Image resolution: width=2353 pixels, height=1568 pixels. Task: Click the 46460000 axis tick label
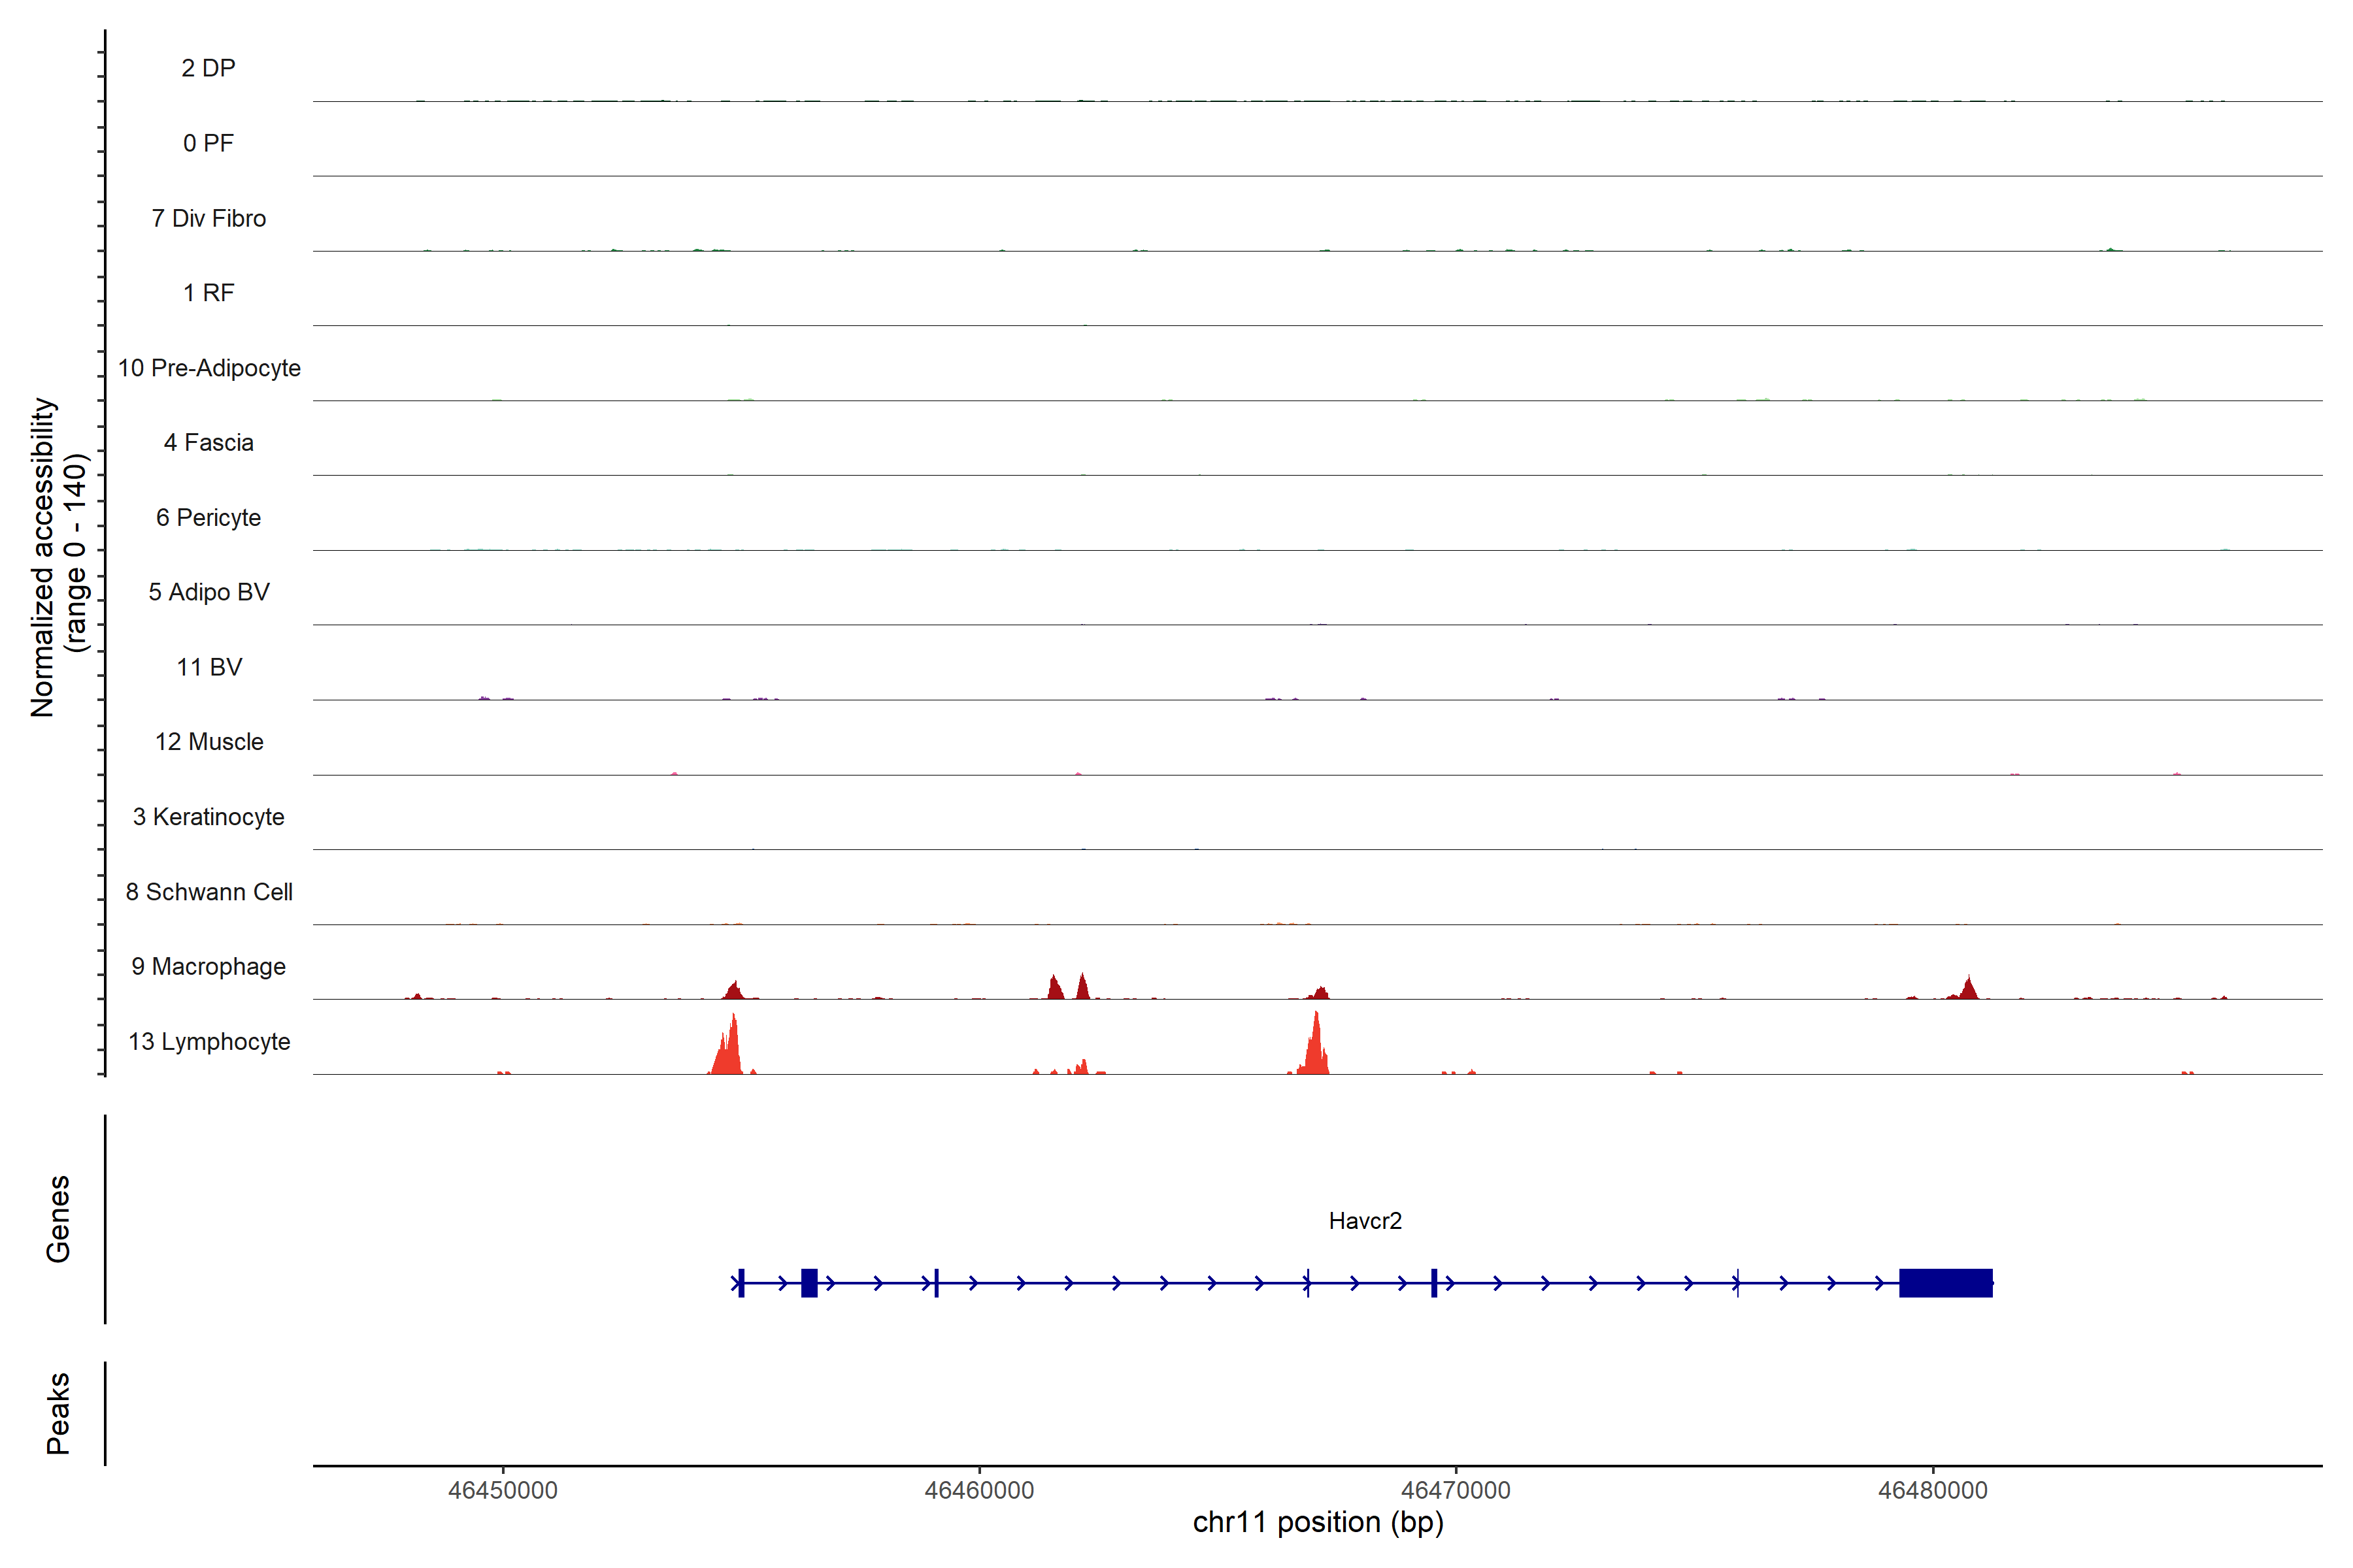coord(979,1490)
